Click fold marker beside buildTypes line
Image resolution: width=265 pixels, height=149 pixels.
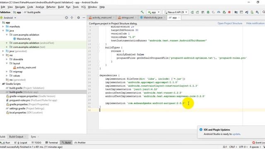99,48
